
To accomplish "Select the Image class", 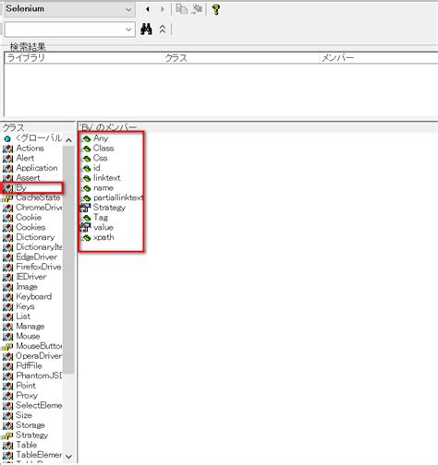I will 20,287.
